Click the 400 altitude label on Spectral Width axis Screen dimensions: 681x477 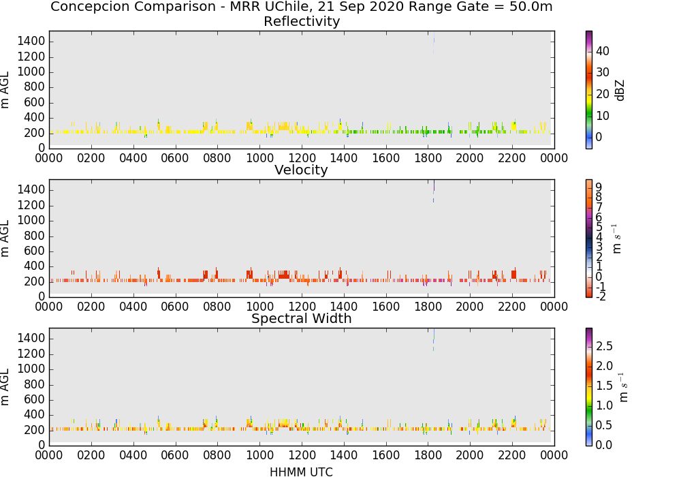[x=35, y=415]
